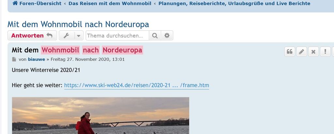The width and height of the screenshot is (334, 134).
Task: Click the delete post X icon
Action: [313, 52]
